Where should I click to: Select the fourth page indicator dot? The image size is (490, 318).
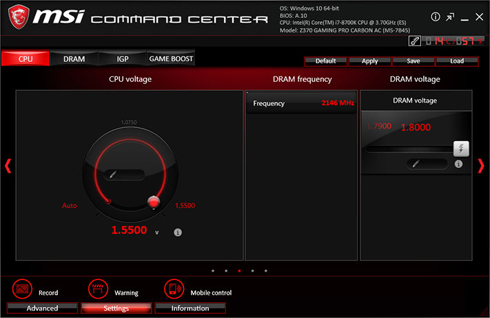[252, 271]
